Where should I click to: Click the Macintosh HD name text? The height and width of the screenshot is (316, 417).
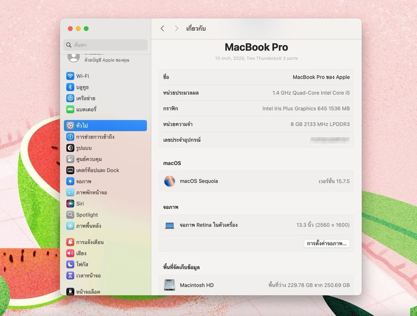[196, 285]
